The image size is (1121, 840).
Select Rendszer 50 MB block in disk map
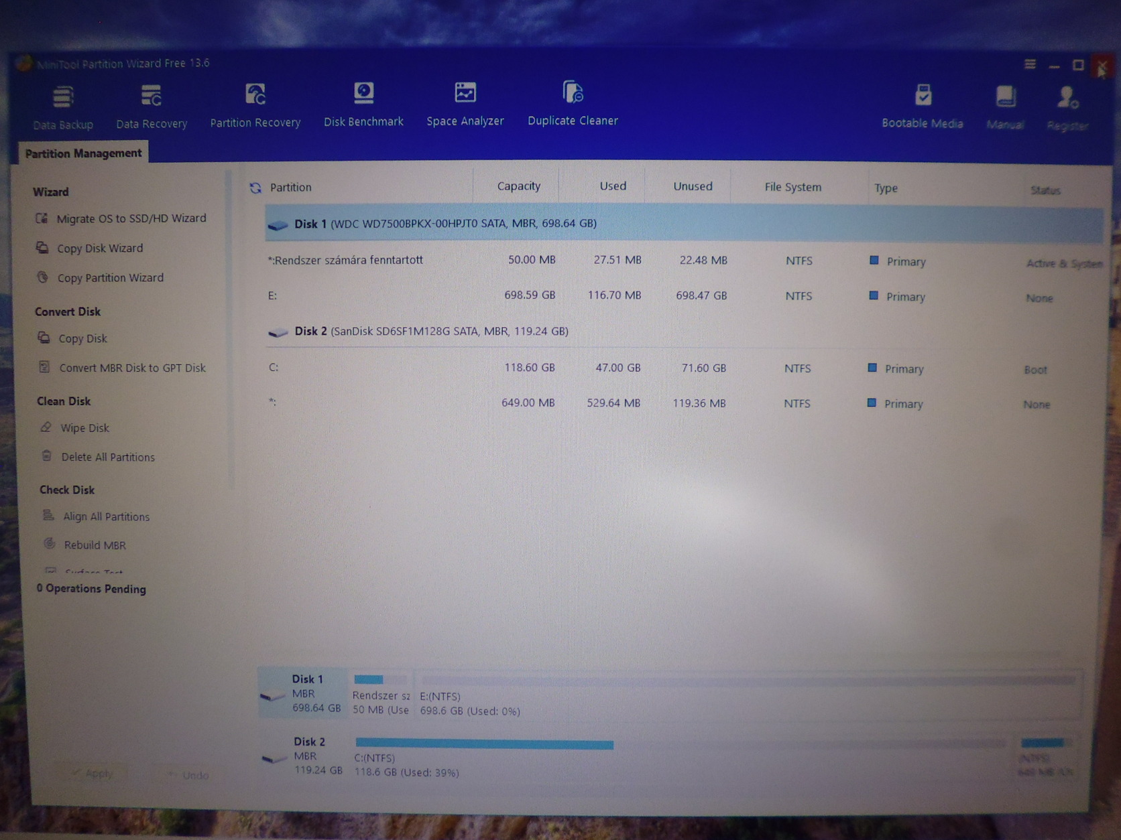(x=381, y=694)
